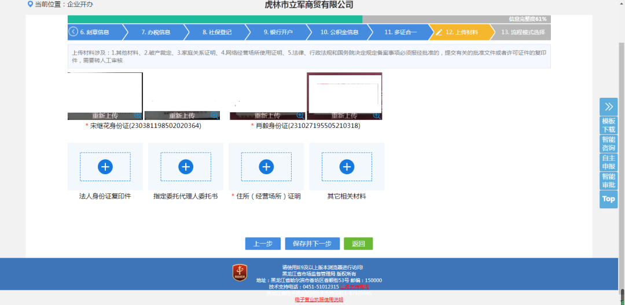
Task: Open step 11. 多证合一
Action: coord(400,32)
